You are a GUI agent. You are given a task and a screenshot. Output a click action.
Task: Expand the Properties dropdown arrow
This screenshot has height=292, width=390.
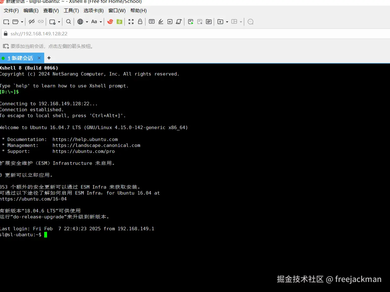[x=59, y=22]
